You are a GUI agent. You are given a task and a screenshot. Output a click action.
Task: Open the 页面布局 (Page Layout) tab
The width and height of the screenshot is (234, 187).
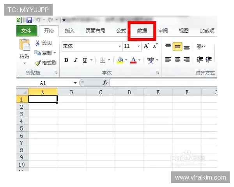[x=96, y=31]
